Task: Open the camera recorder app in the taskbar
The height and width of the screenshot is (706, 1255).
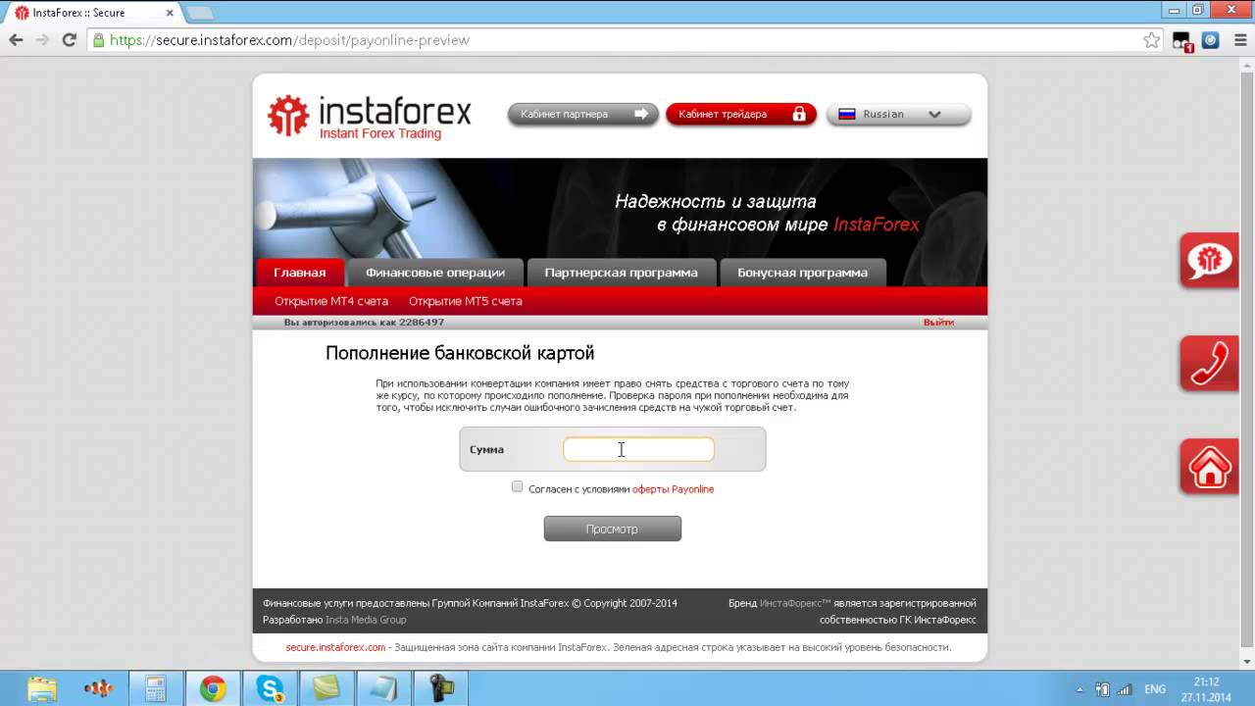Action: tap(441, 689)
